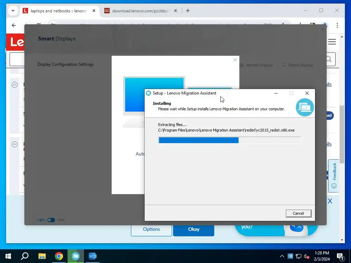Click the Display Configuration Settings label
Image resolution: width=351 pixels, height=263 pixels.
coord(65,64)
